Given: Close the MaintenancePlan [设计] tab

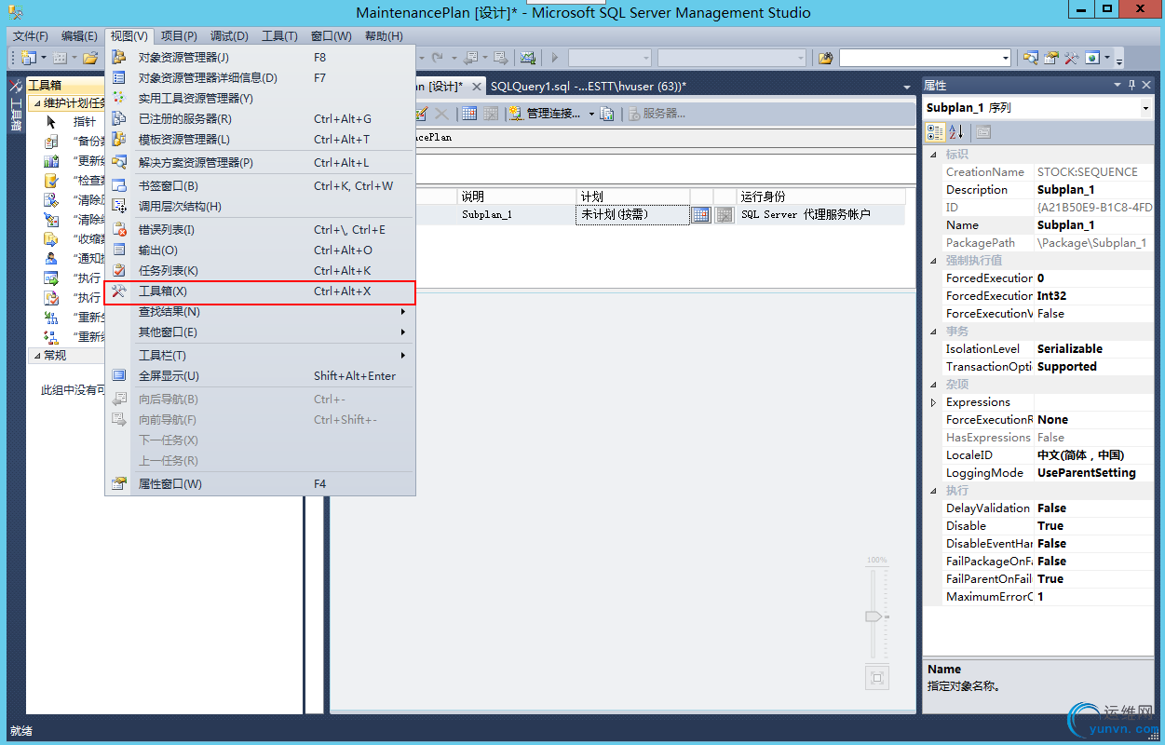Looking at the screenshot, I should click(476, 87).
